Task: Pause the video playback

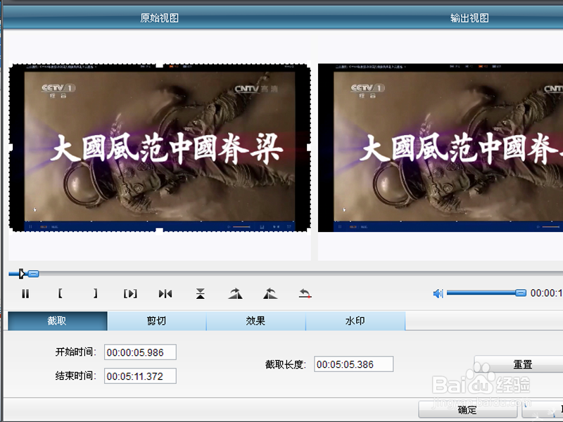Action: point(25,294)
